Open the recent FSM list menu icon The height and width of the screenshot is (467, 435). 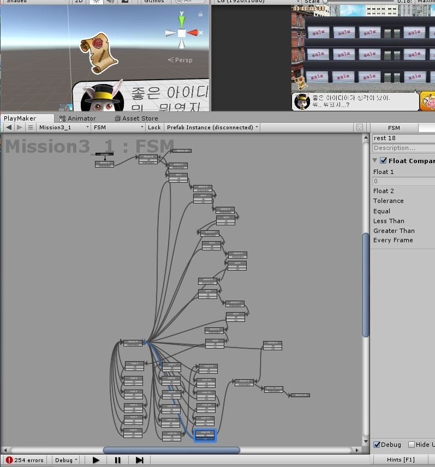[31, 128]
